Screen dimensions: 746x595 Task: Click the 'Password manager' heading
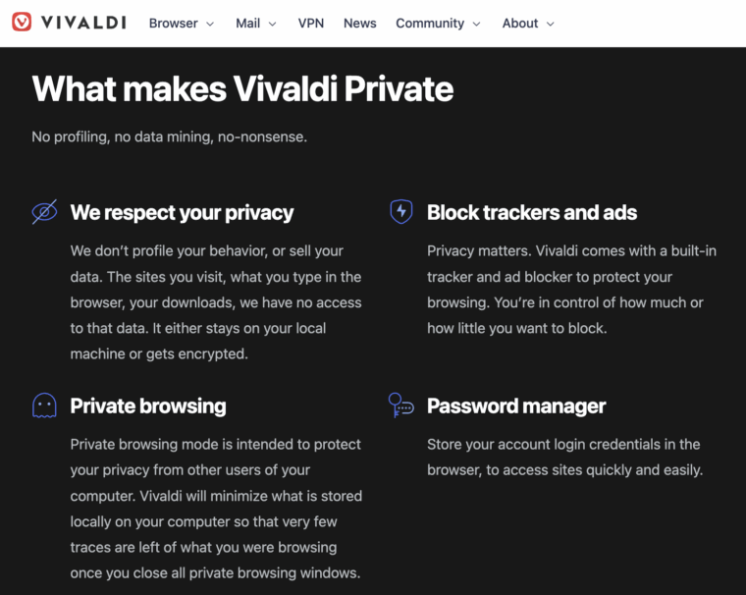pyautogui.click(x=516, y=406)
